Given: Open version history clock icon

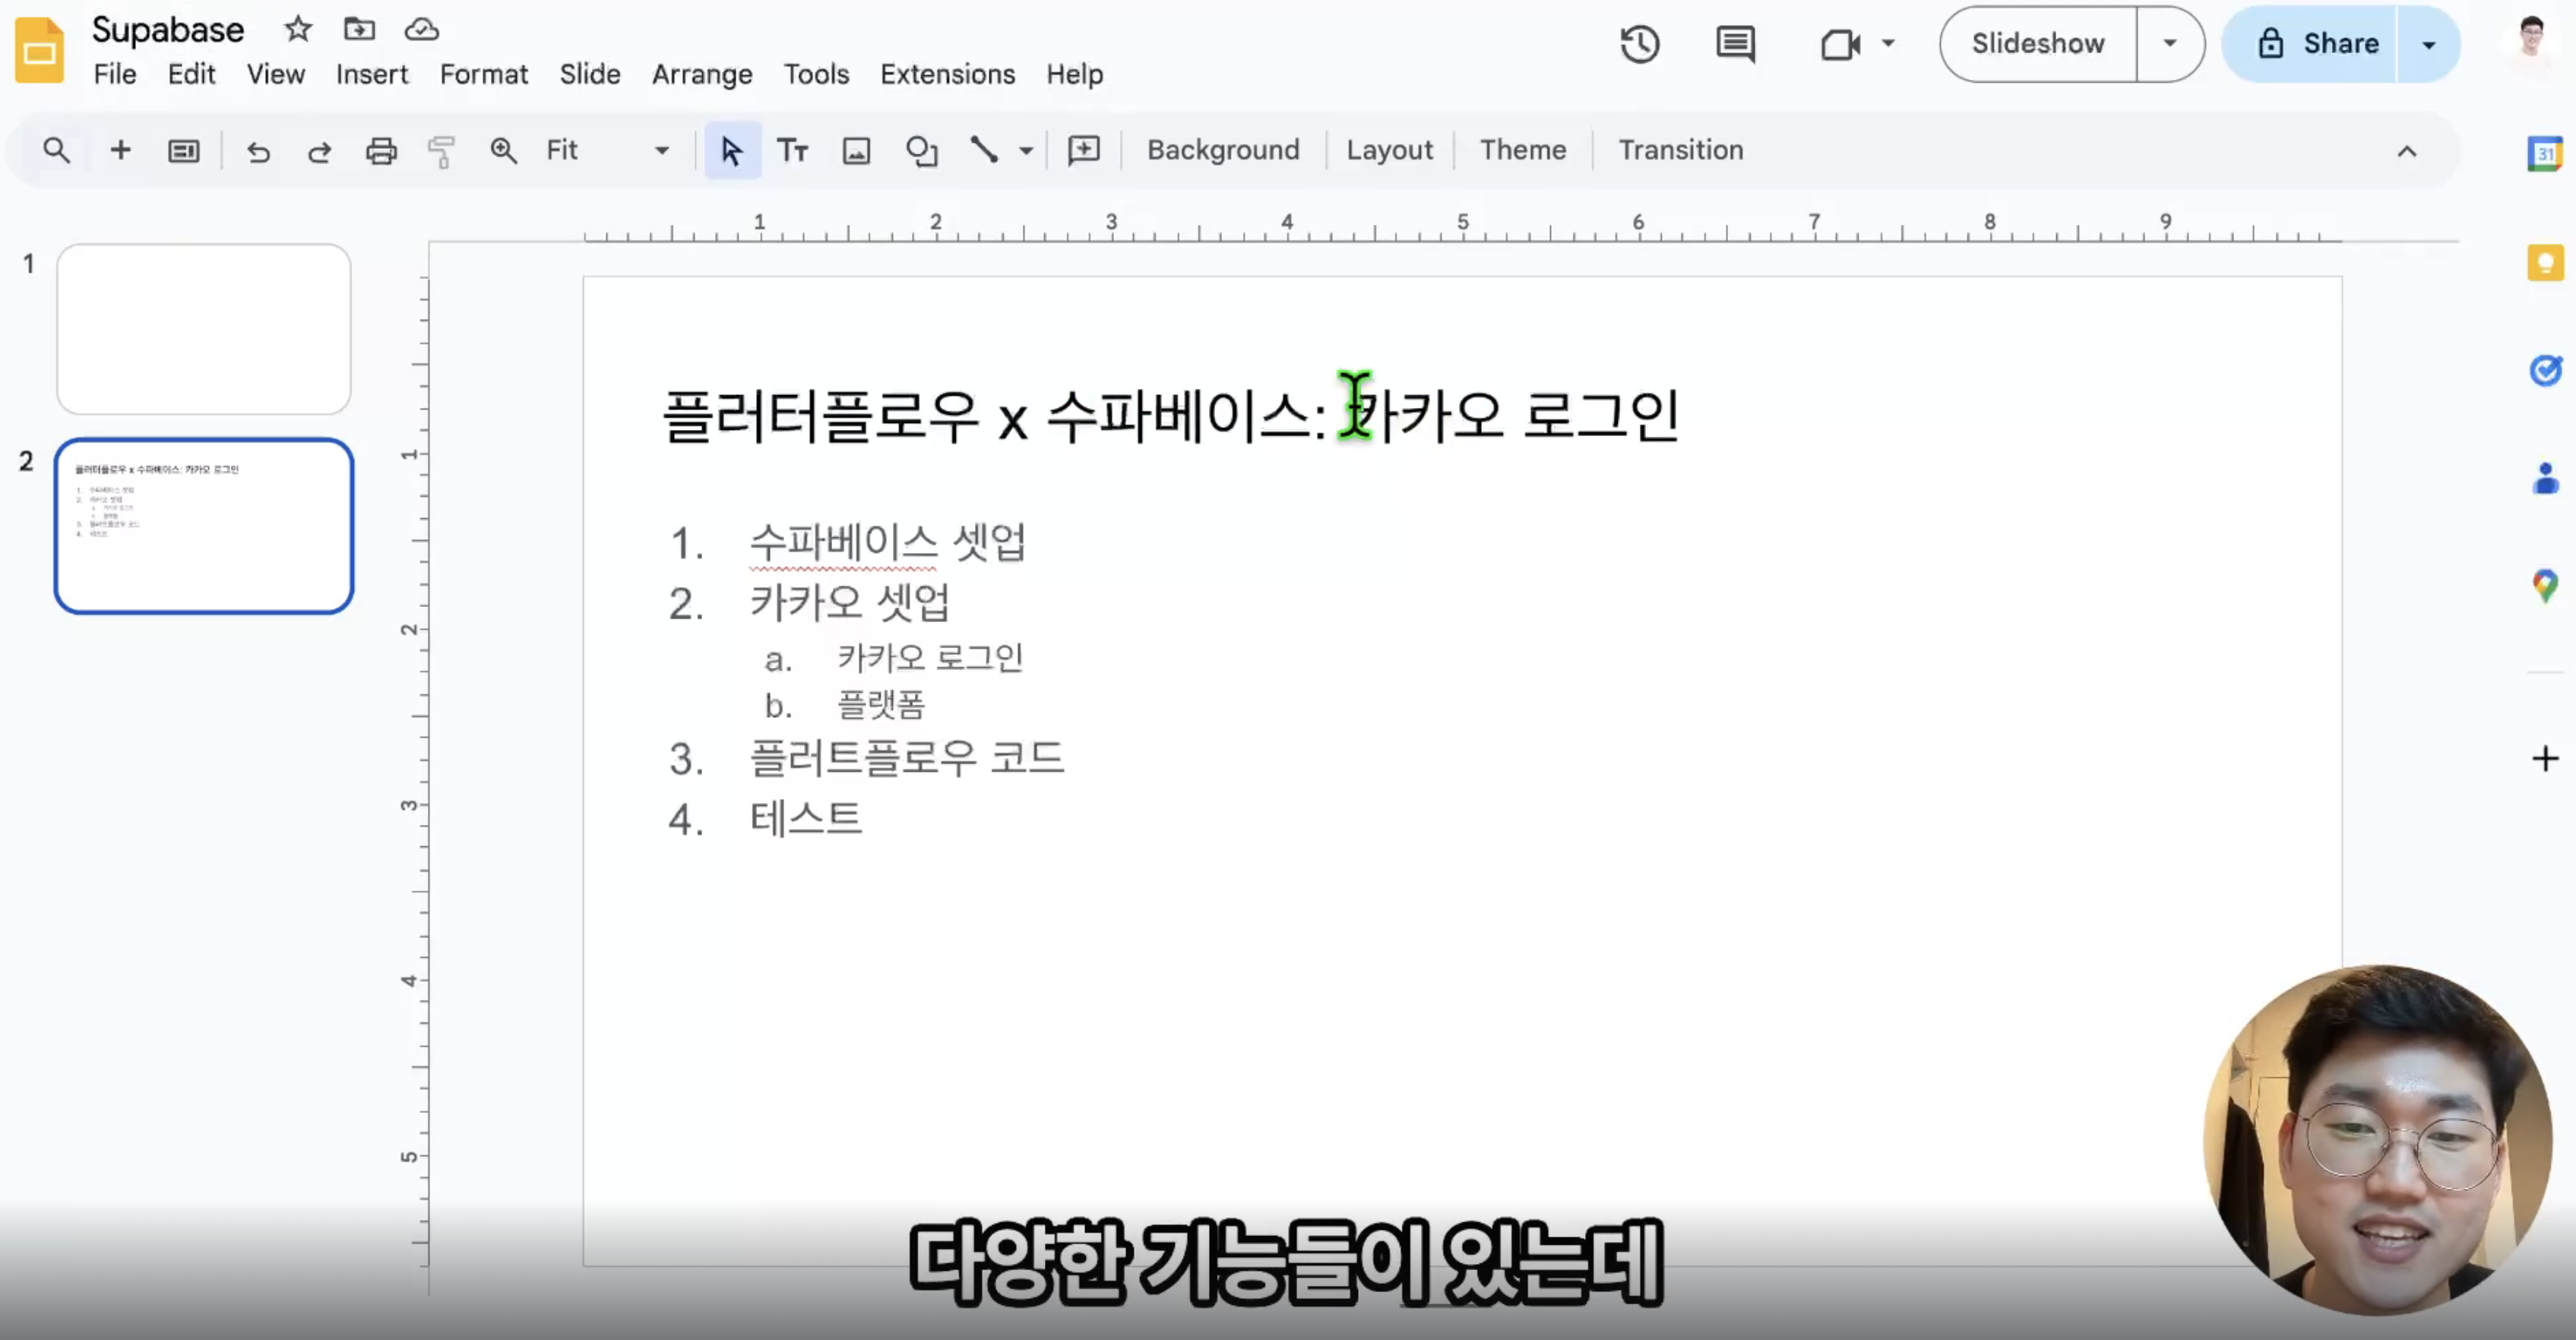Looking at the screenshot, I should tap(1640, 44).
